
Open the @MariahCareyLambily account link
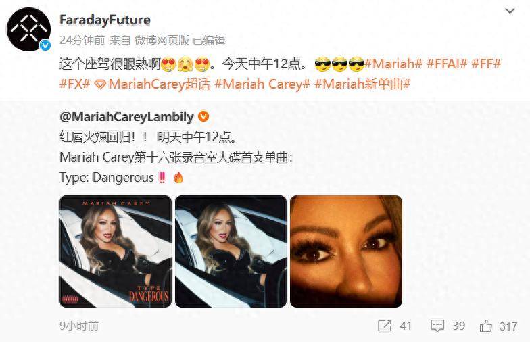tap(126, 116)
